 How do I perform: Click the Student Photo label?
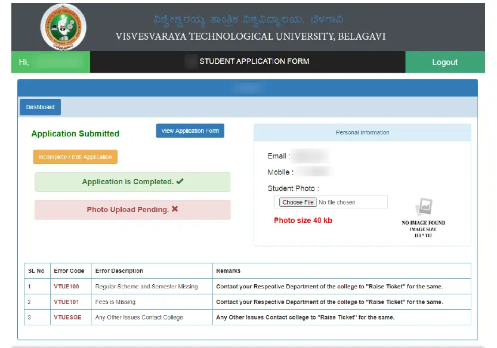[293, 188]
